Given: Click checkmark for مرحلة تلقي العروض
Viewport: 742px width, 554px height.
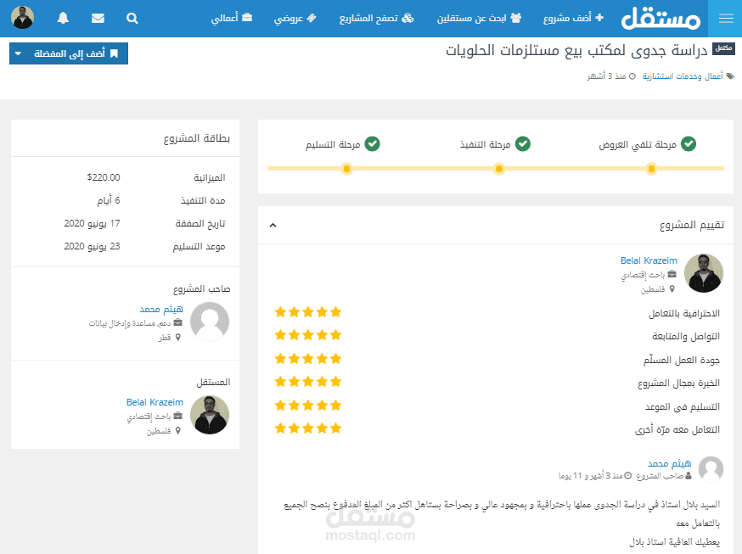Looking at the screenshot, I should pyautogui.click(x=688, y=143).
